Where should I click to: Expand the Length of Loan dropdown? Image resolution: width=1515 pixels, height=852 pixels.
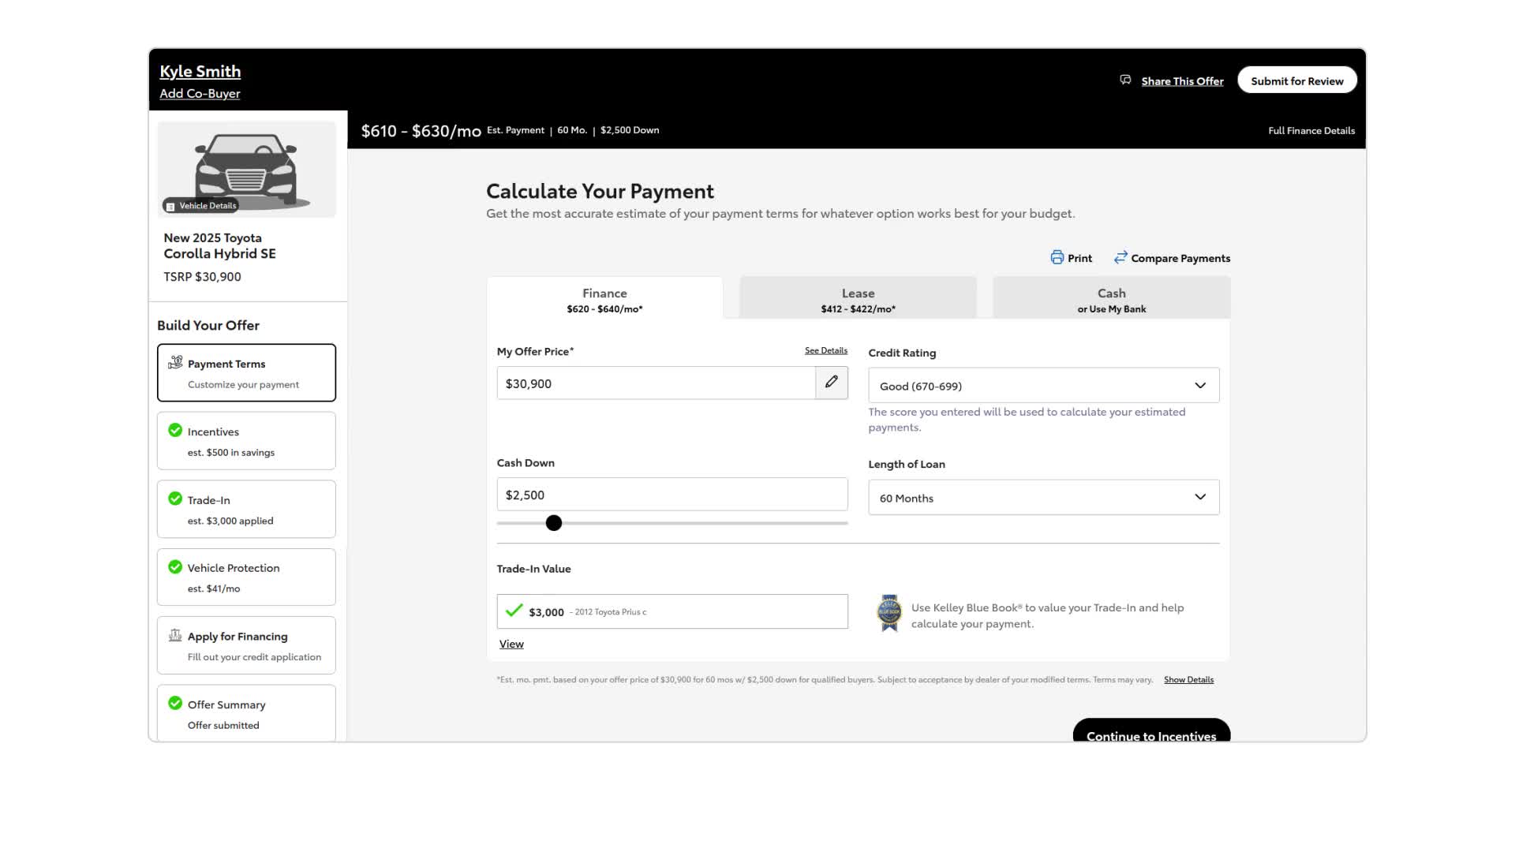click(x=1043, y=498)
